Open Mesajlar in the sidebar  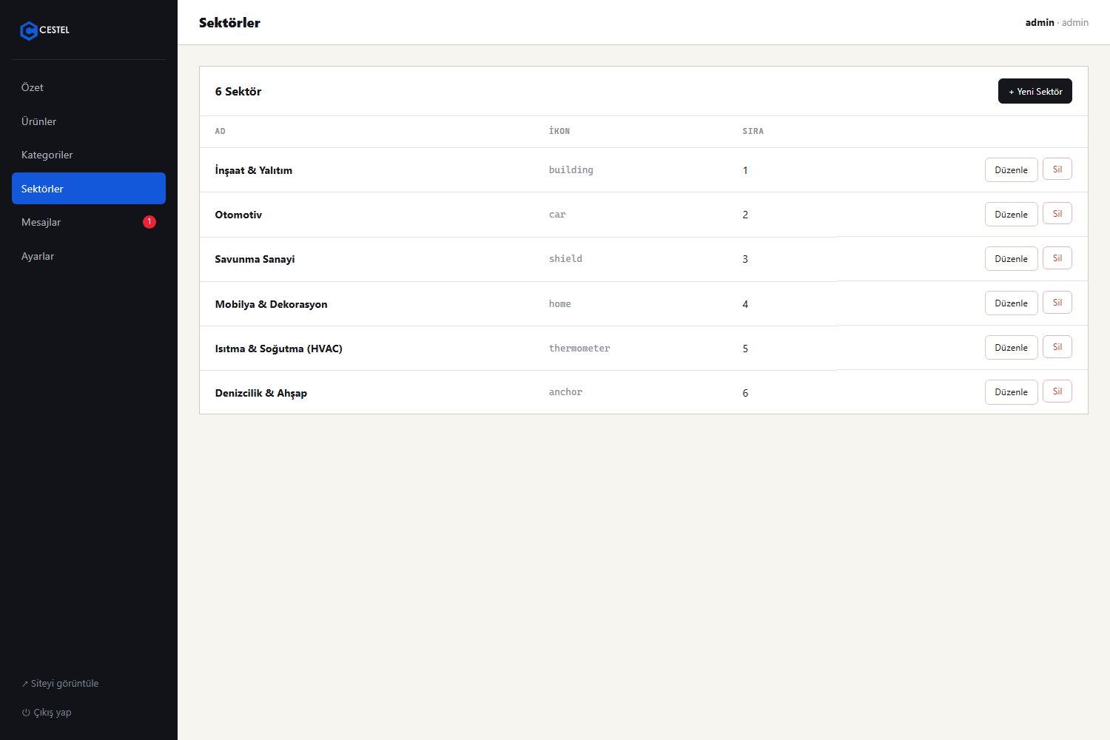click(89, 222)
